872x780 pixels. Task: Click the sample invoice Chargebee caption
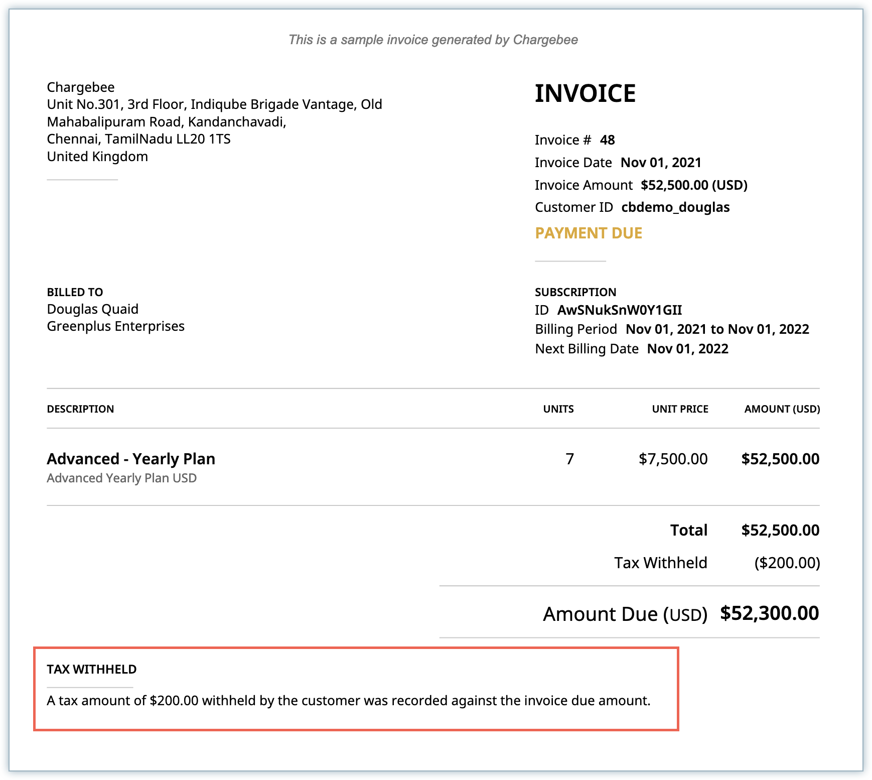click(433, 40)
